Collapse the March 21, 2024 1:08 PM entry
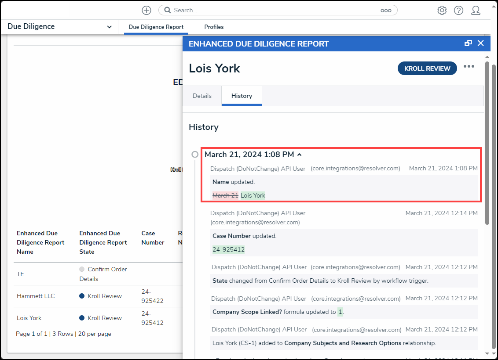 pyautogui.click(x=299, y=155)
